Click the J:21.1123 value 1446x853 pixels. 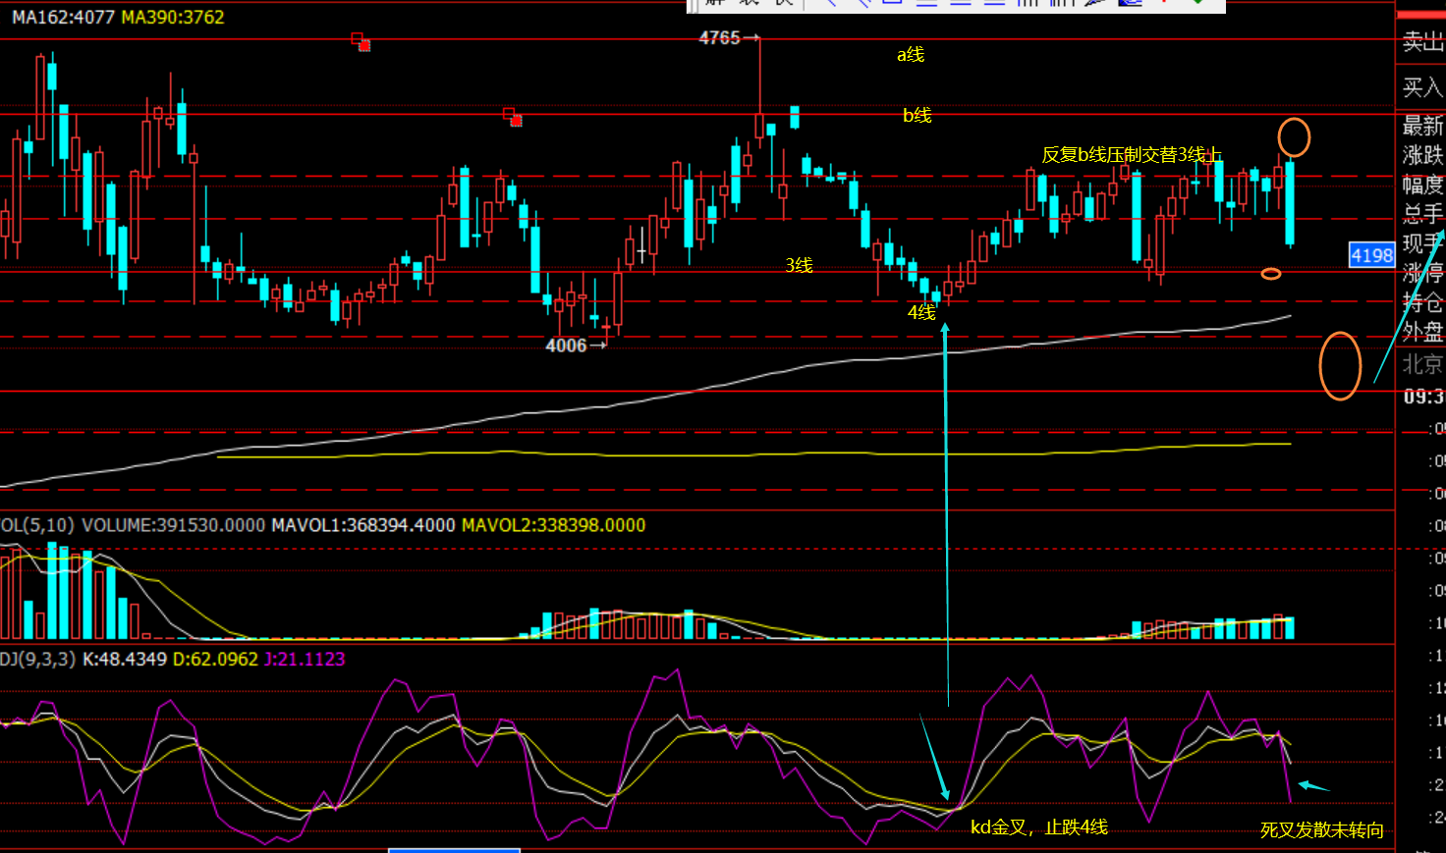(x=305, y=659)
